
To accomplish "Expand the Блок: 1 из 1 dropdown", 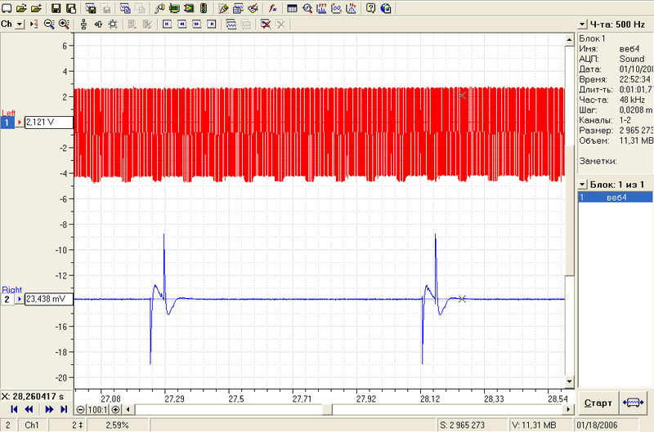I will [582, 184].
